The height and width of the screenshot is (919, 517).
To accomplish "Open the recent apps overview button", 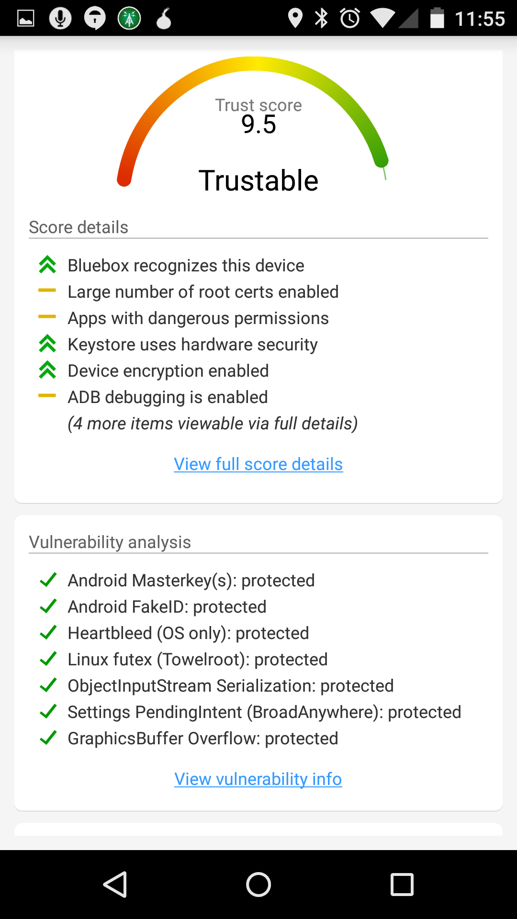I will pos(402,884).
